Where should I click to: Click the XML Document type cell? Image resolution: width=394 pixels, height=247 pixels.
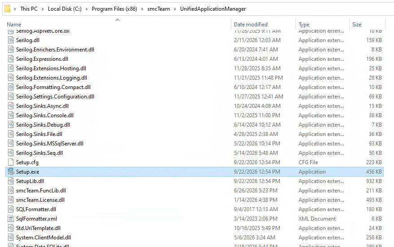tap(317, 219)
